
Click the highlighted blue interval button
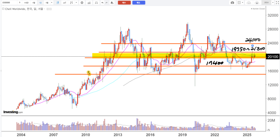pos(40,3)
